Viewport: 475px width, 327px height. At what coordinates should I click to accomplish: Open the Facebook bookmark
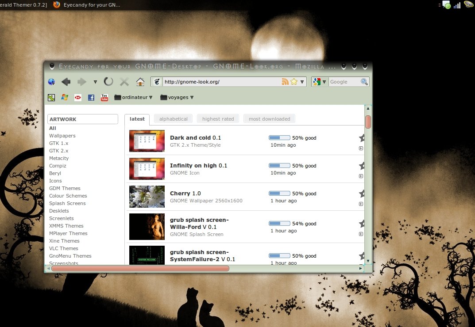[x=91, y=97]
